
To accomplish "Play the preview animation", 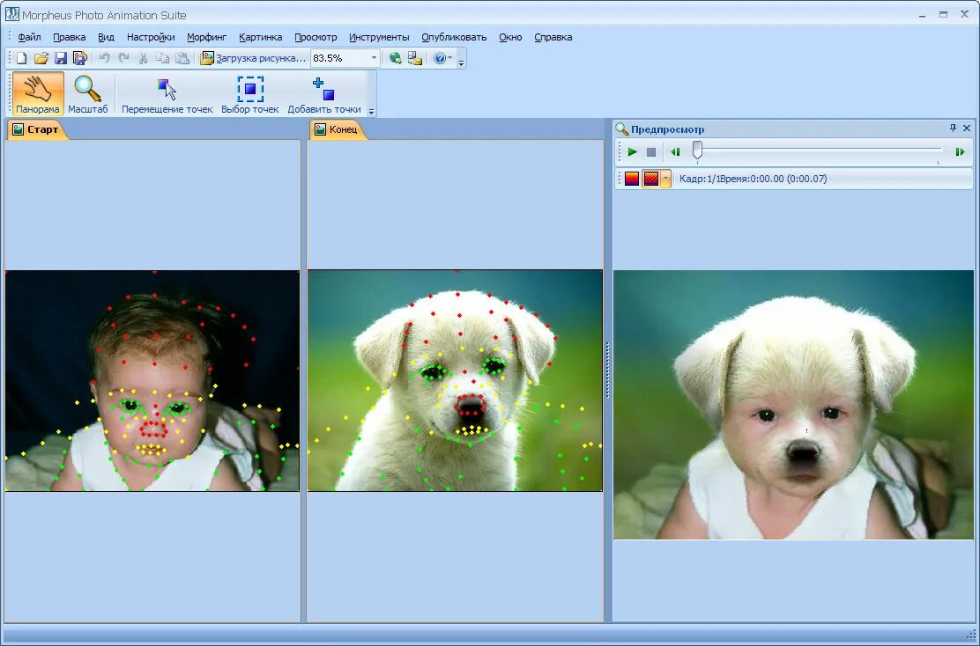I will click(x=633, y=151).
